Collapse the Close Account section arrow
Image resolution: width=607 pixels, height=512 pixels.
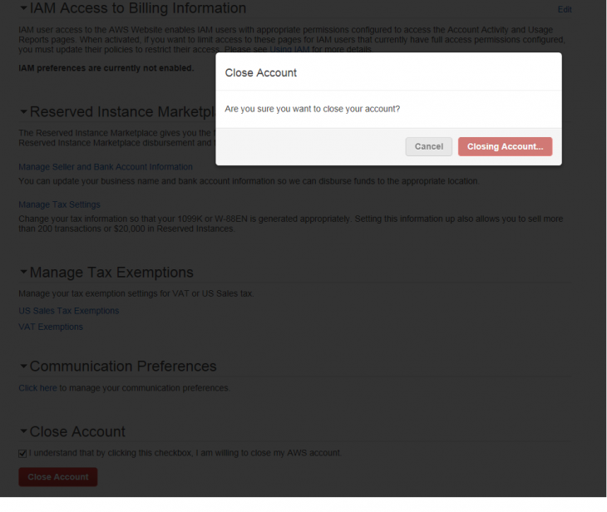click(x=23, y=431)
